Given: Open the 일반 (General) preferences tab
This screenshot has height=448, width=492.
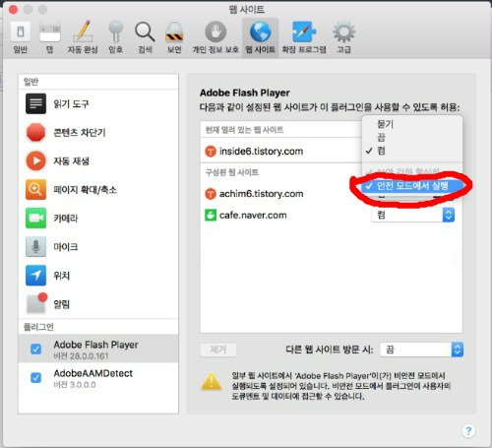Looking at the screenshot, I should coord(21,37).
